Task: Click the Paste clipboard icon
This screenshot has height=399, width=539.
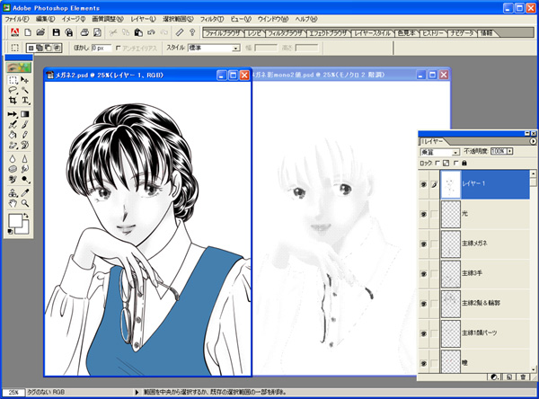Action: pyautogui.click(x=138, y=32)
